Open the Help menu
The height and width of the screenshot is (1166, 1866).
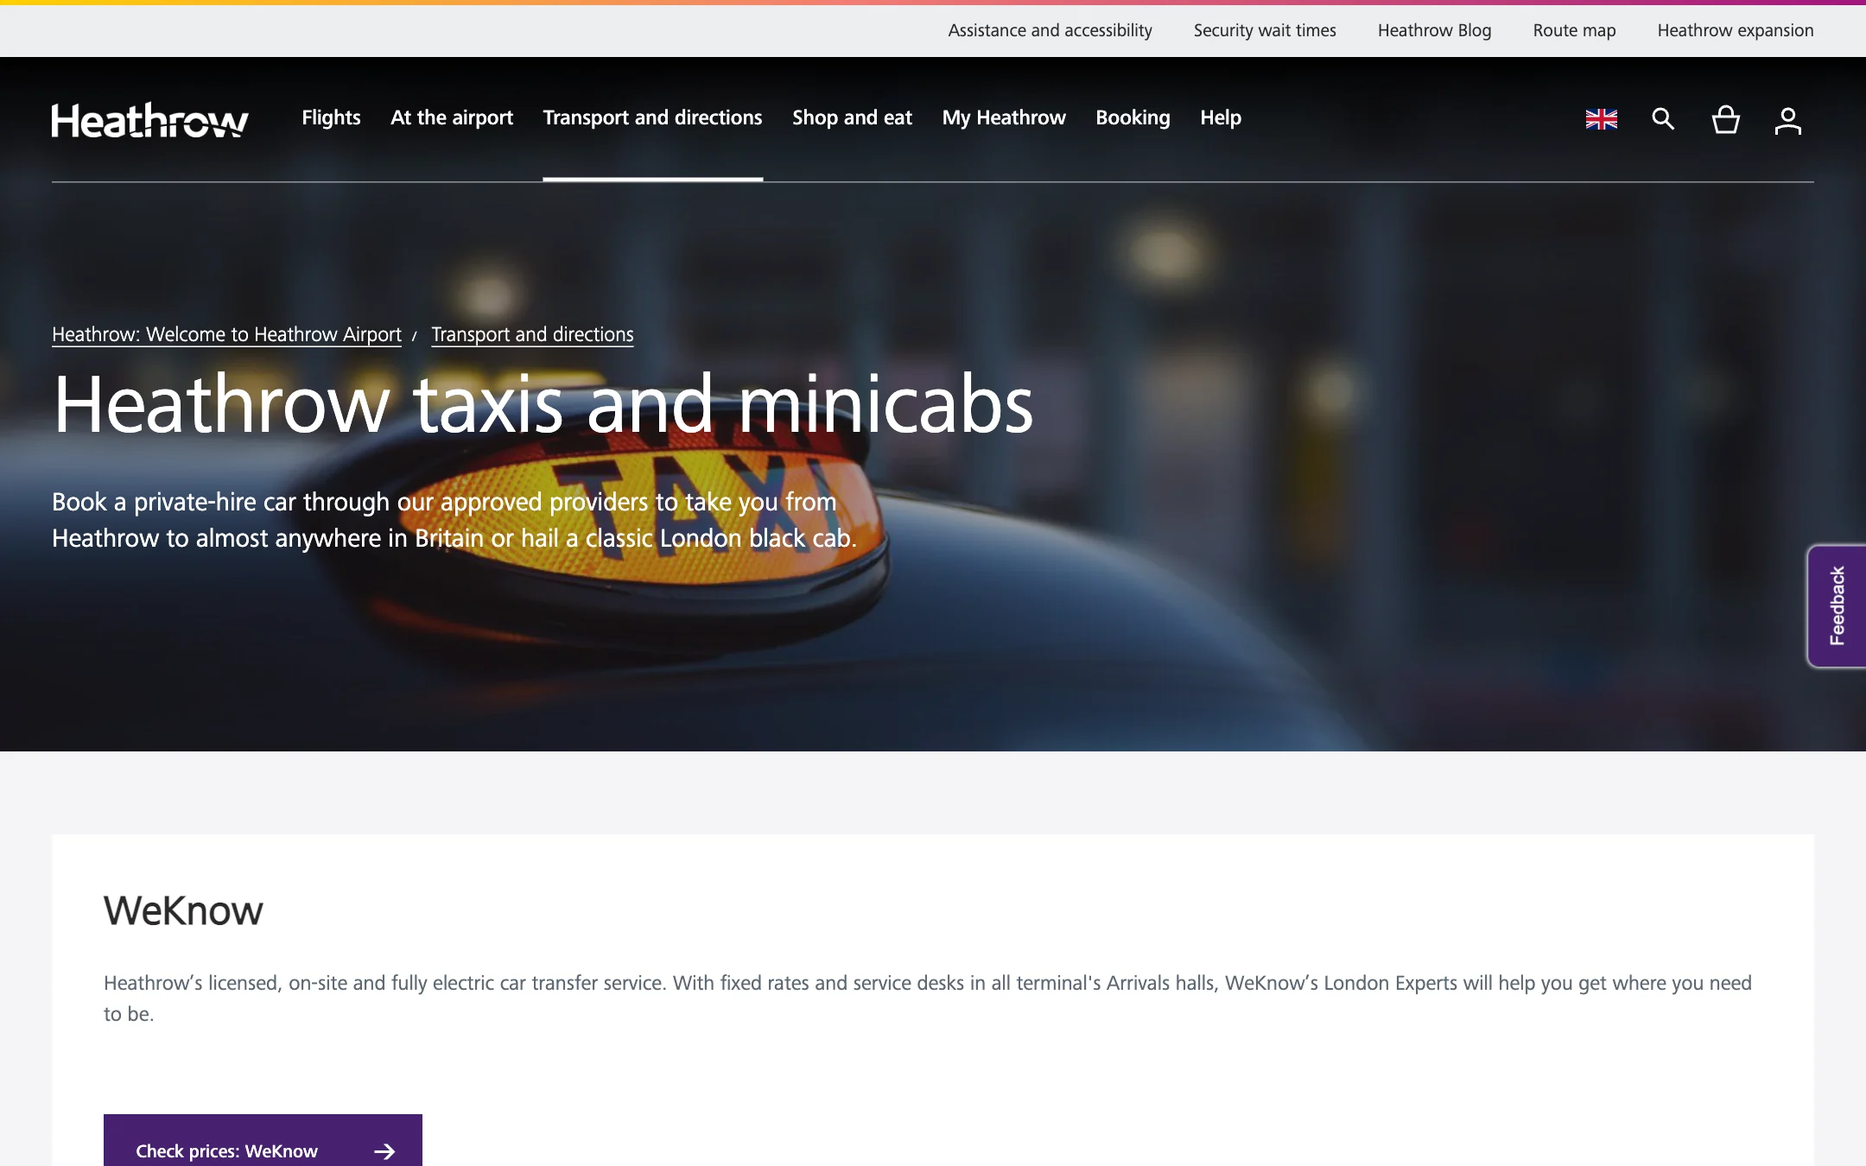point(1220,117)
